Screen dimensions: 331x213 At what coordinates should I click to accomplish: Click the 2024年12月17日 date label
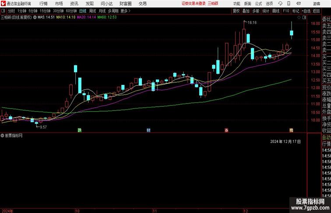pyautogui.click(x=285, y=142)
